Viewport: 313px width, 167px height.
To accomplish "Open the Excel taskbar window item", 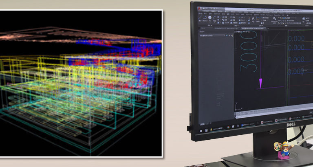I will pos(308,117).
